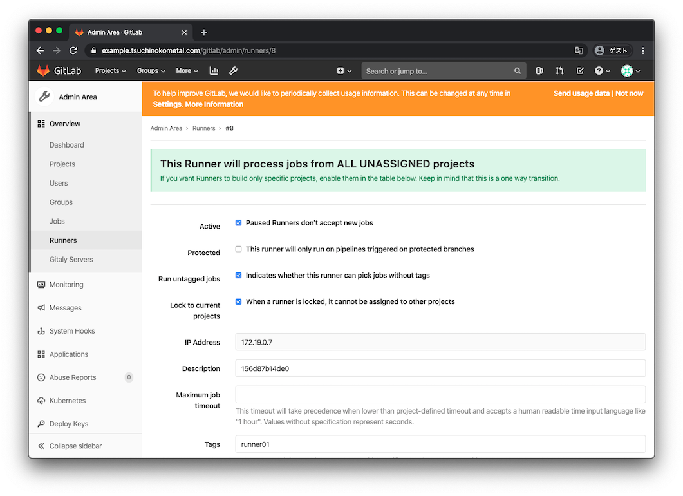Select Gitaly Servers in the sidebar
Screen dimensions: 683x496
coord(71,260)
